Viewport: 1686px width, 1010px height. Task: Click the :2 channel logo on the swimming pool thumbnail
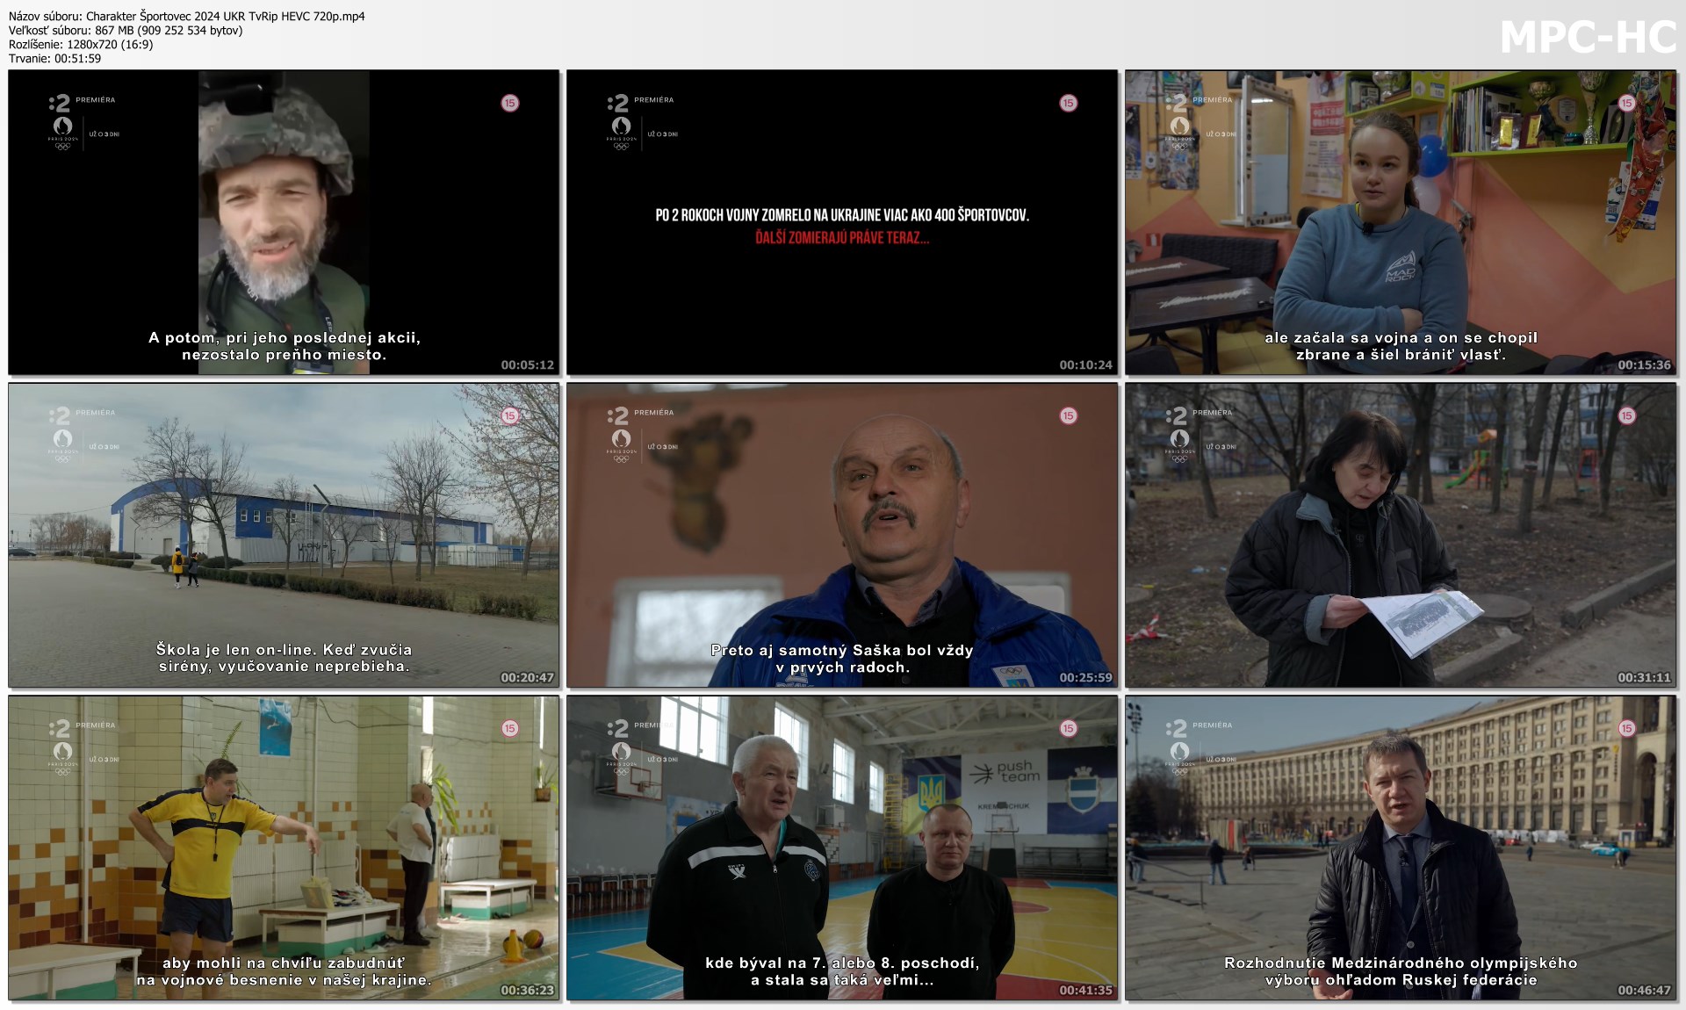pyautogui.click(x=59, y=728)
